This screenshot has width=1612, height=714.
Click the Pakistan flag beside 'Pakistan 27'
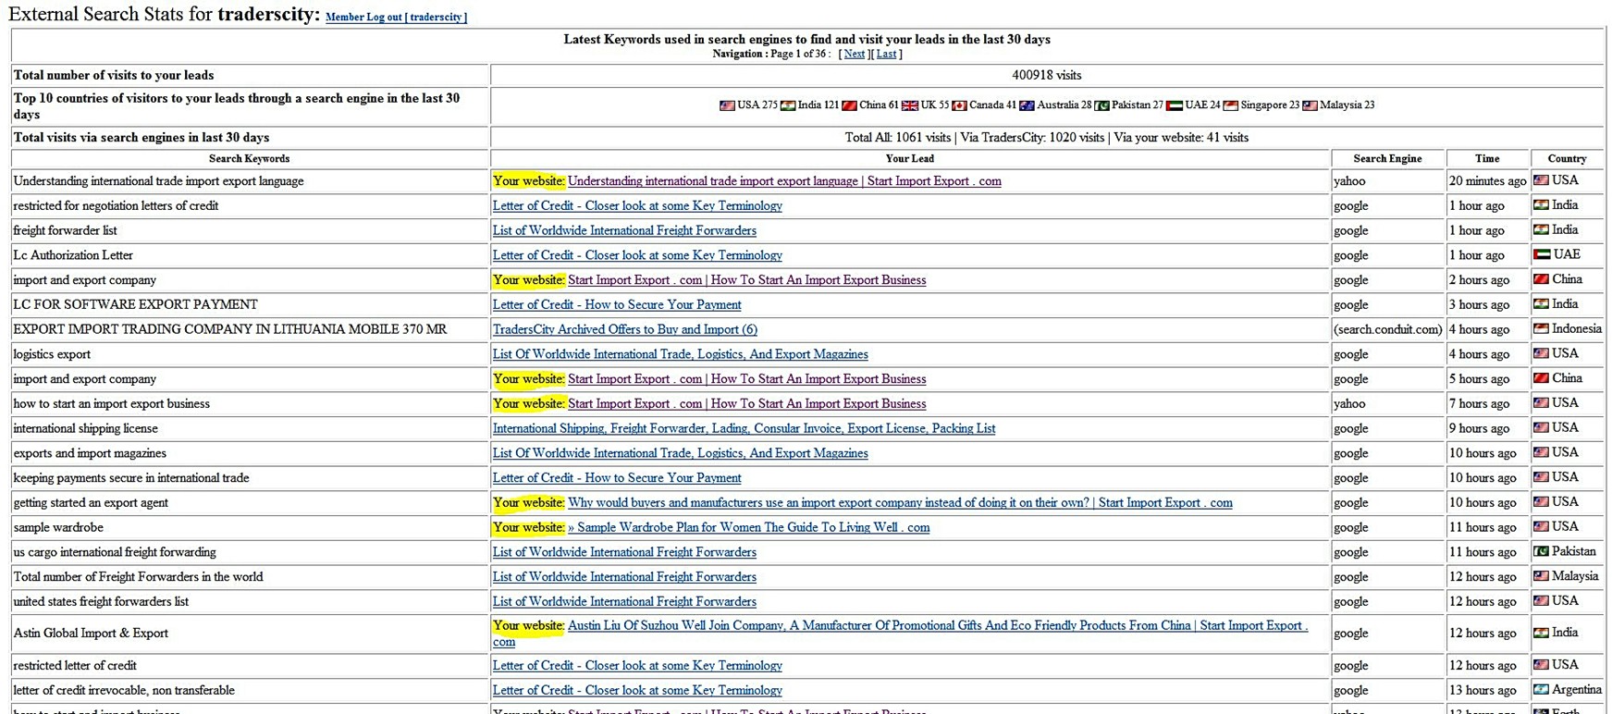pyautogui.click(x=1101, y=105)
